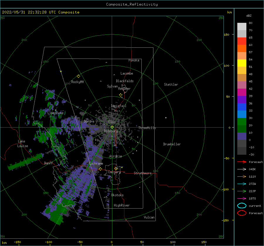The width and height of the screenshot is (264, 246).
Task: Click the asterisk marker above Limestone
Action: pyautogui.click(x=55, y=110)
